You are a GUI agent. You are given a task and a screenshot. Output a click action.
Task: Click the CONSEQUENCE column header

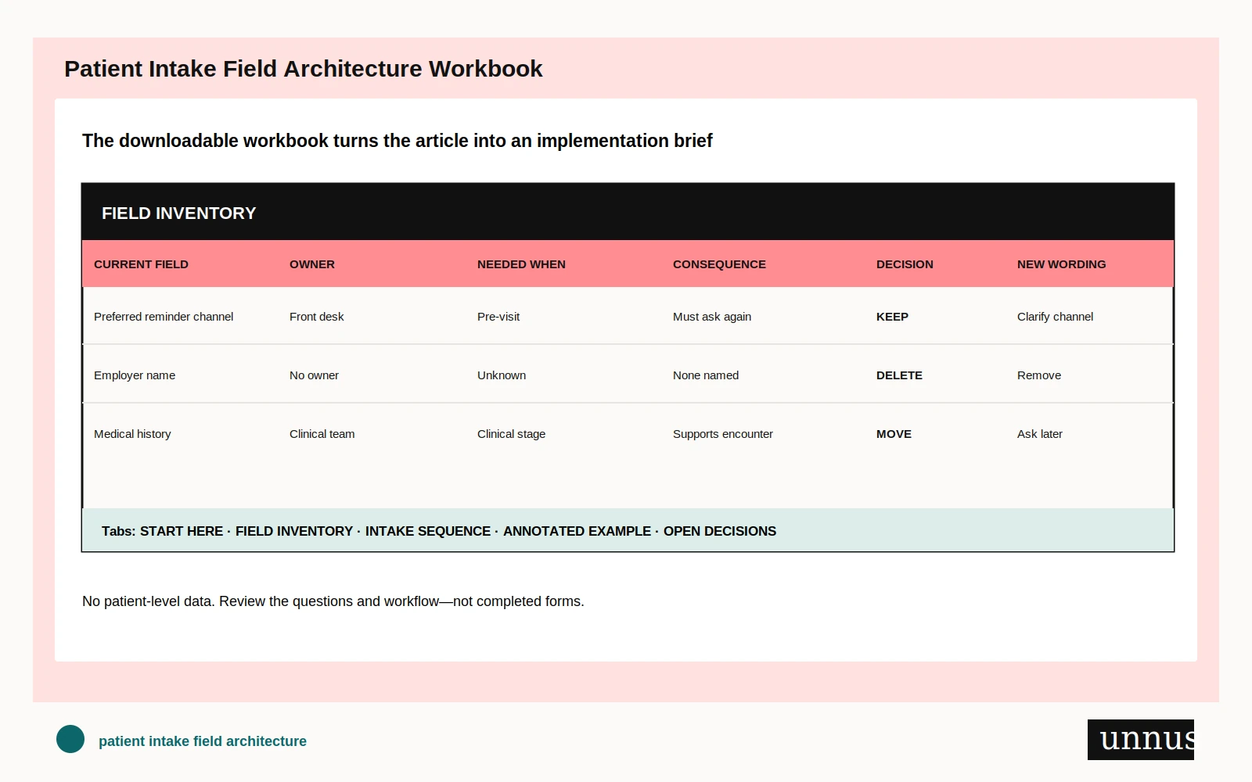719,264
